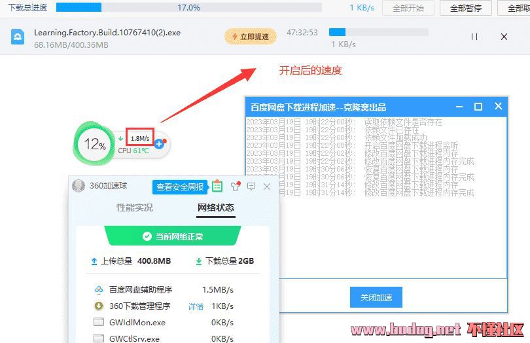Click the 全部暂停 button
This screenshot has width=530, height=343.
click(x=465, y=8)
